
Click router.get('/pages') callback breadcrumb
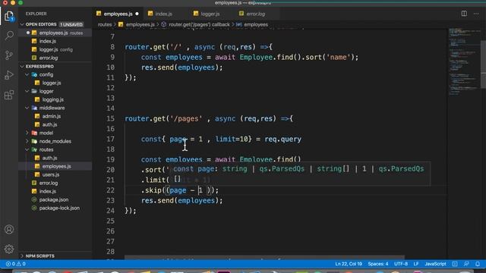coord(196,24)
